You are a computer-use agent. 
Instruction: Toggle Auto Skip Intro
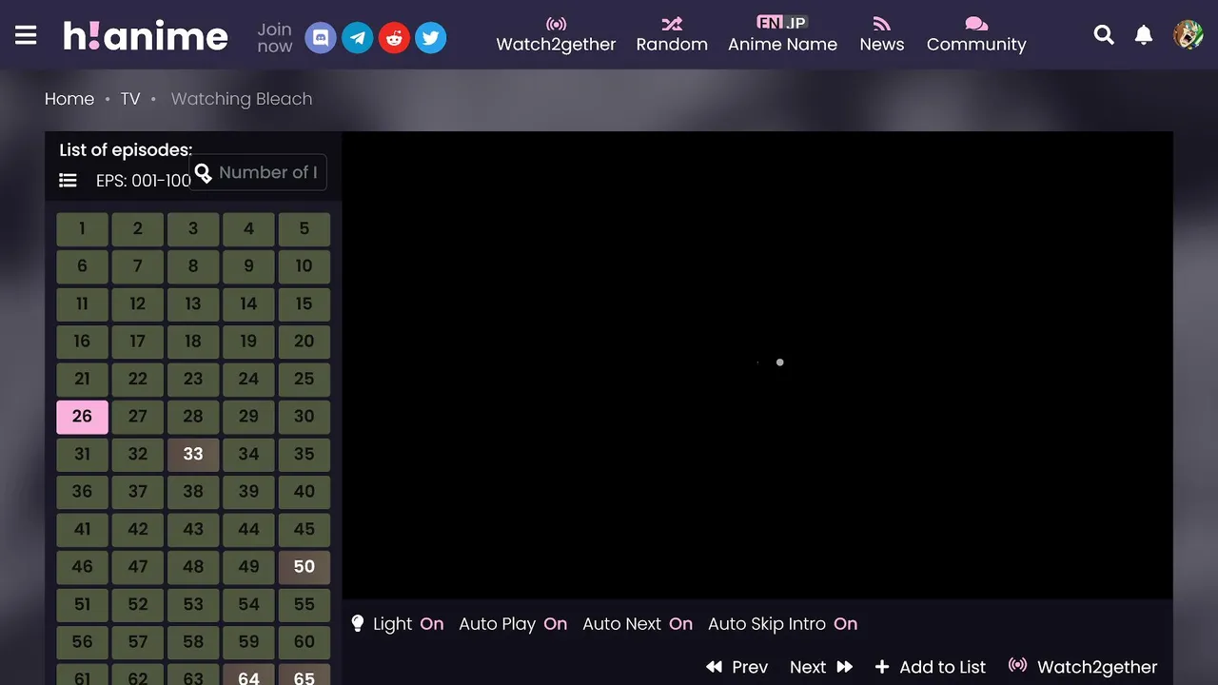(782, 624)
